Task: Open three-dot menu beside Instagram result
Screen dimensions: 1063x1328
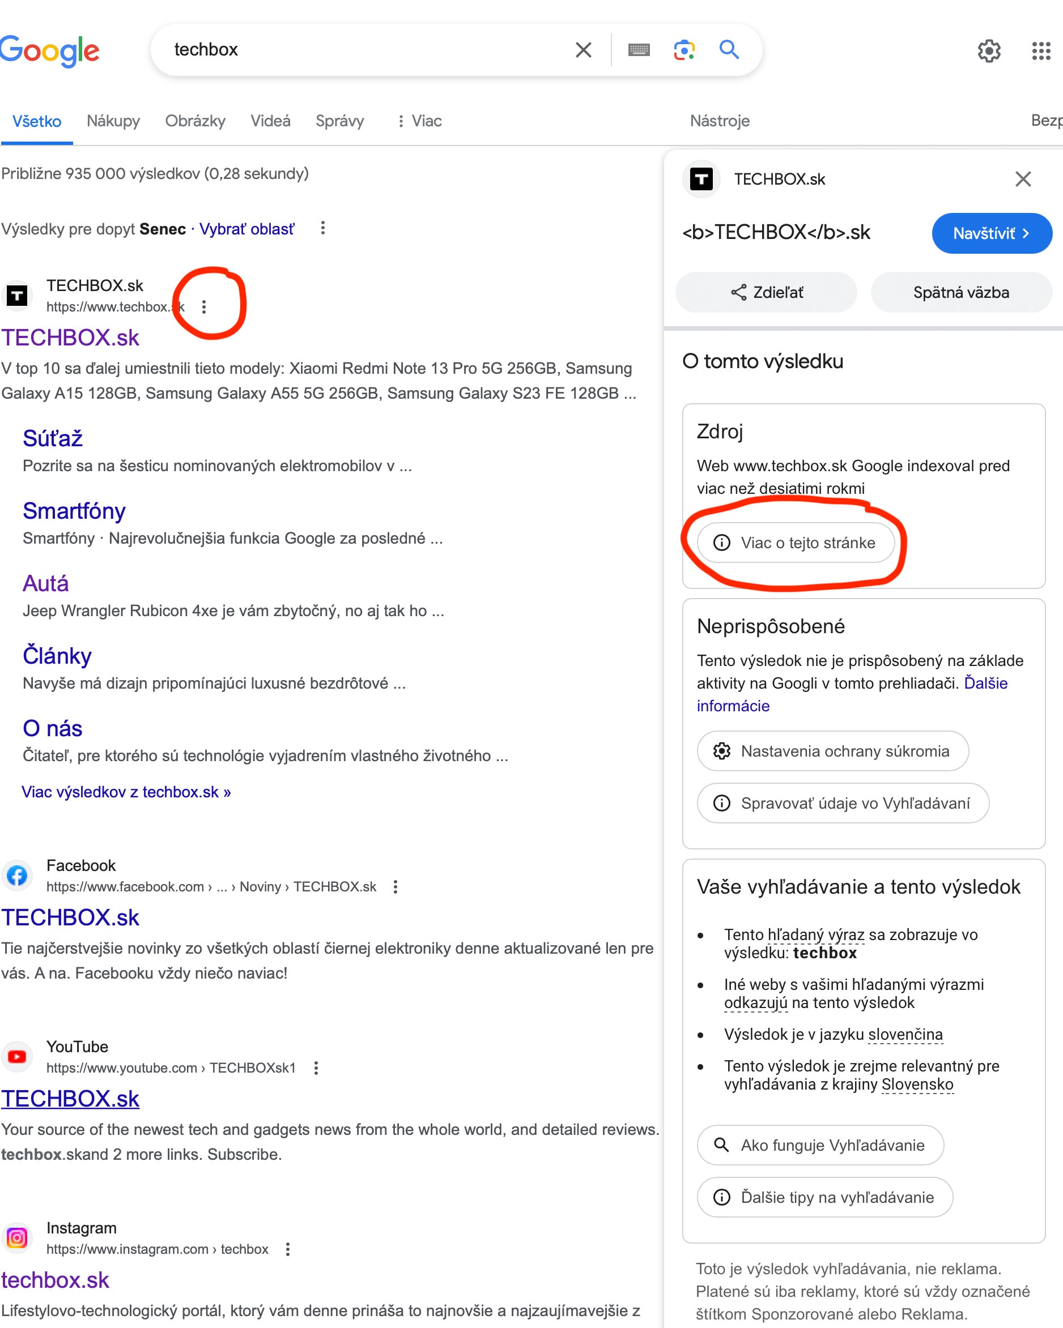Action: point(288,1249)
